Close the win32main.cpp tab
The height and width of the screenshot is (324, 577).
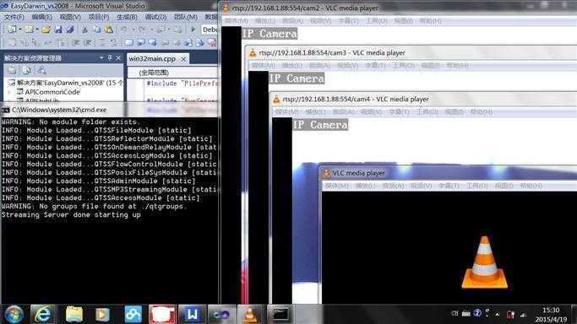183,59
